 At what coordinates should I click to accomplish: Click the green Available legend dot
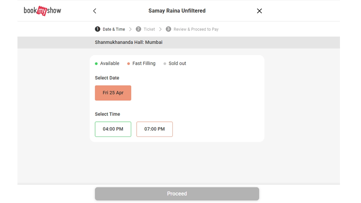tap(96, 64)
